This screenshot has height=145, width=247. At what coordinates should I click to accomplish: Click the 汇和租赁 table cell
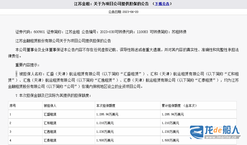coord(50,123)
